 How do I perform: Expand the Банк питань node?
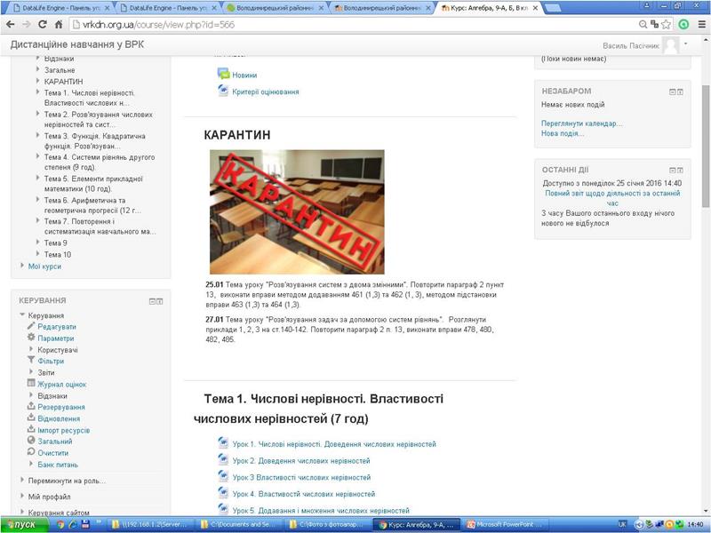[31, 464]
